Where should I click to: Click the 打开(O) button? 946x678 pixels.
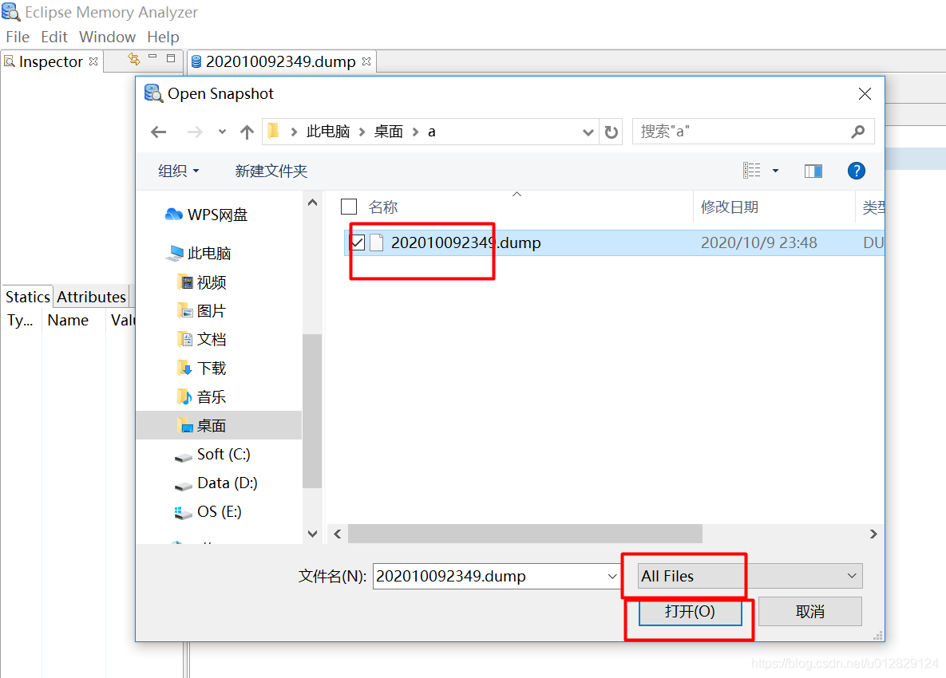691,612
